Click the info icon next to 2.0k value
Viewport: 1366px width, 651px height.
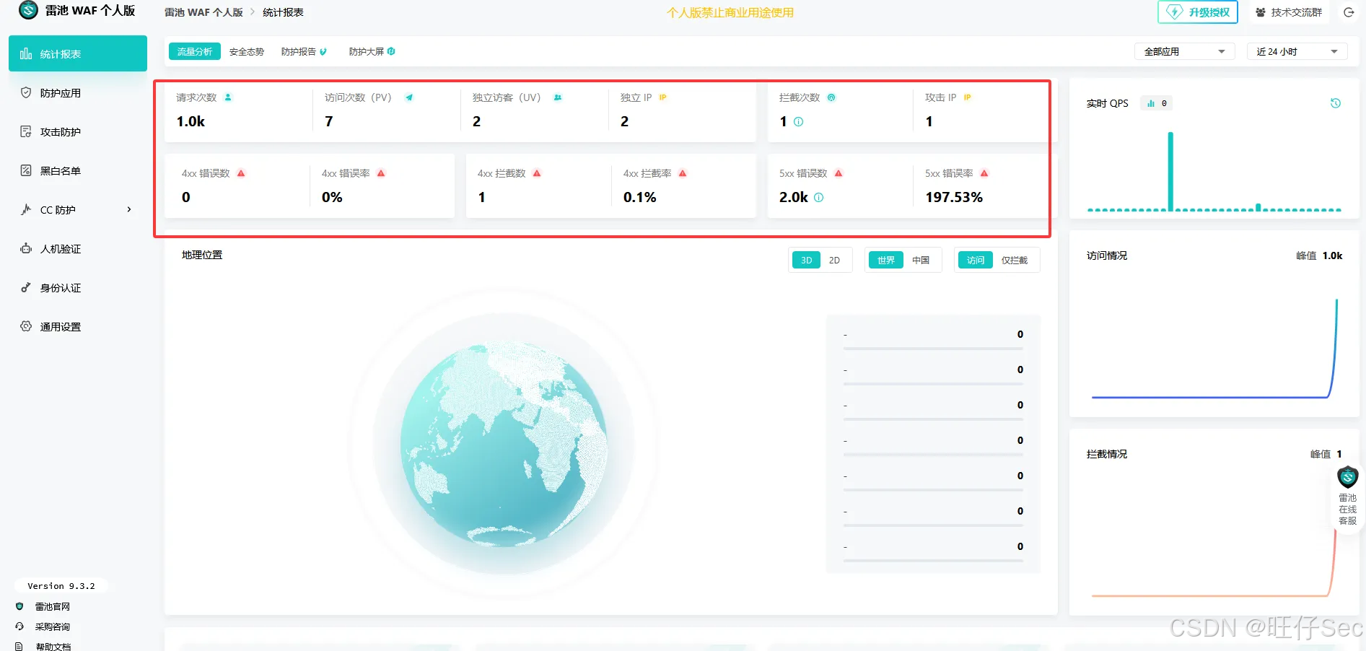(x=819, y=198)
